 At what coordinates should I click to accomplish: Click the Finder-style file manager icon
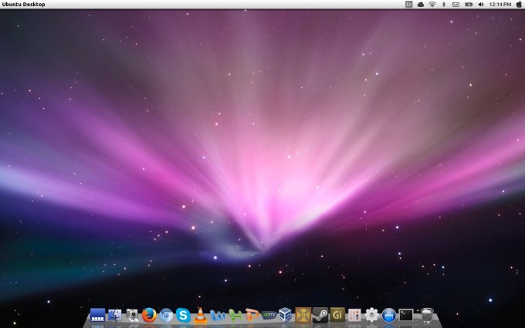tap(115, 315)
